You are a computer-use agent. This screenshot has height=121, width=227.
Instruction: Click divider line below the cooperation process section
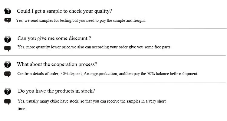click(x=113, y=83)
